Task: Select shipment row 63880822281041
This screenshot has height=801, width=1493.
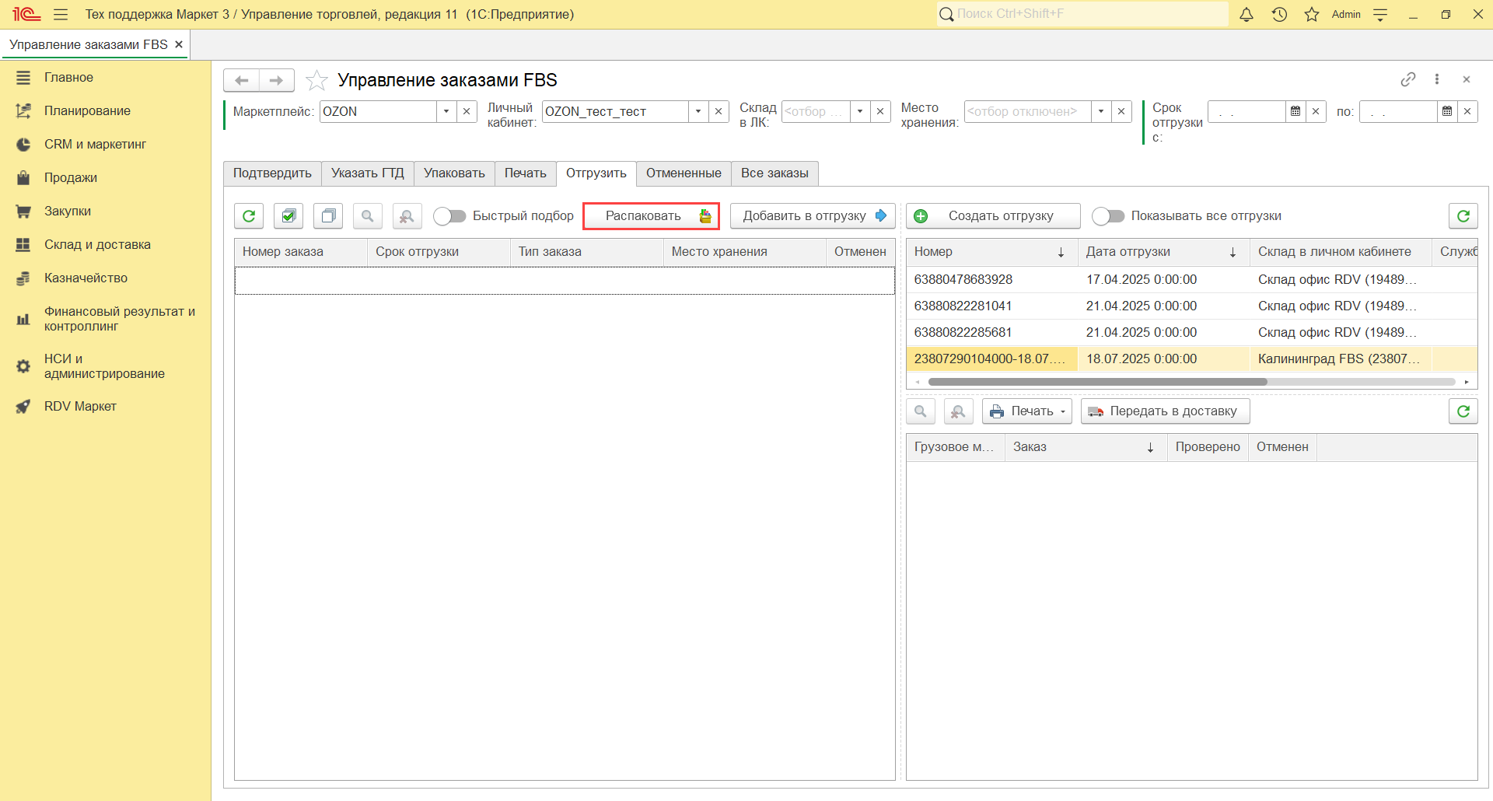Action: click(963, 306)
